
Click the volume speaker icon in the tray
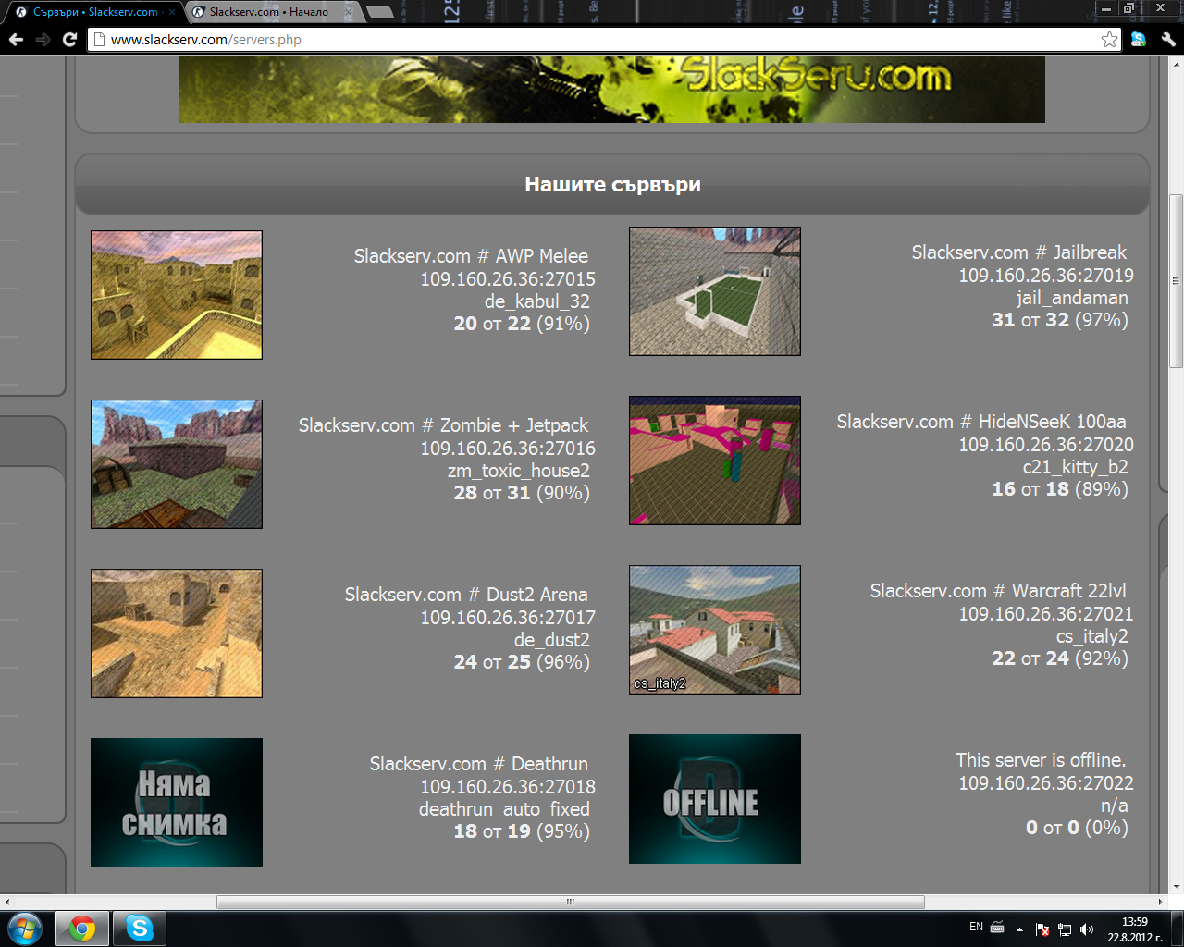tap(1086, 929)
